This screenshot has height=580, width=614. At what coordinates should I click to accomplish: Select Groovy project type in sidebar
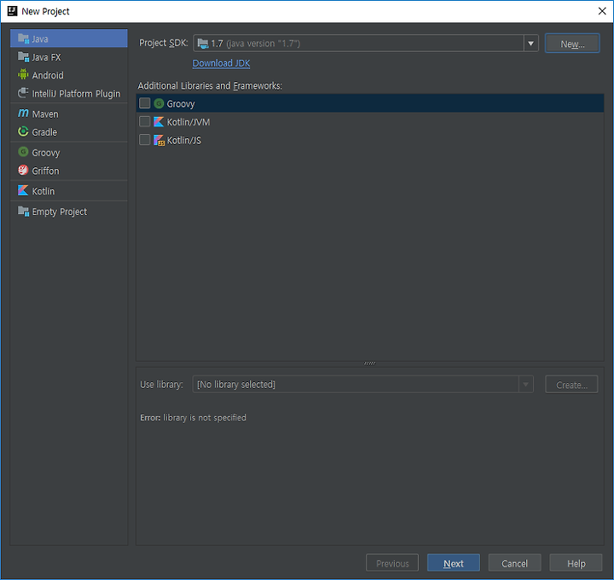(69, 153)
